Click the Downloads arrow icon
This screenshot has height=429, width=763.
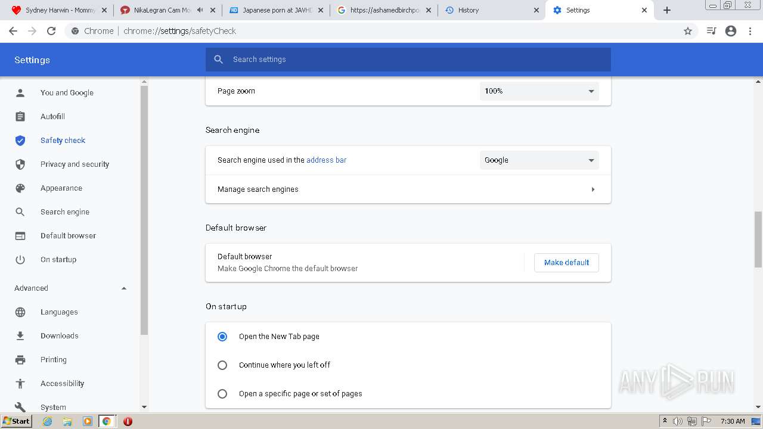click(x=20, y=336)
